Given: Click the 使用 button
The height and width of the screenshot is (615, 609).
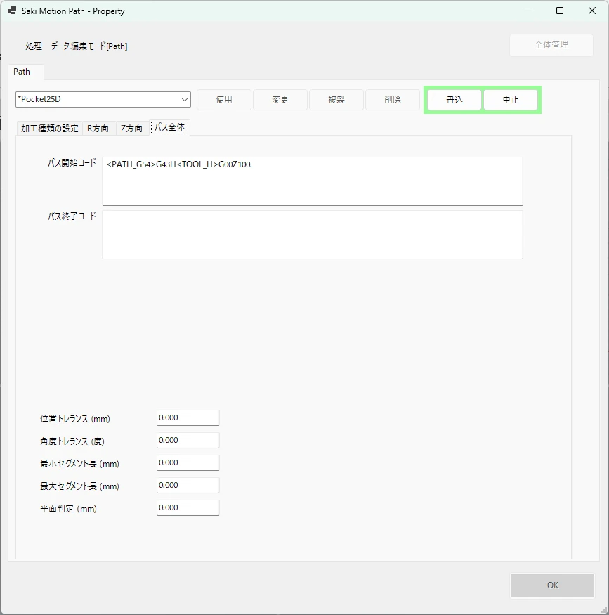Looking at the screenshot, I should tap(224, 100).
